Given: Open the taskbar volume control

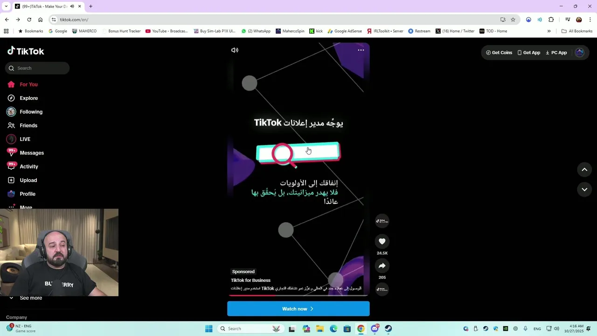Looking at the screenshot, I should pyautogui.click(x=556, y=329).
